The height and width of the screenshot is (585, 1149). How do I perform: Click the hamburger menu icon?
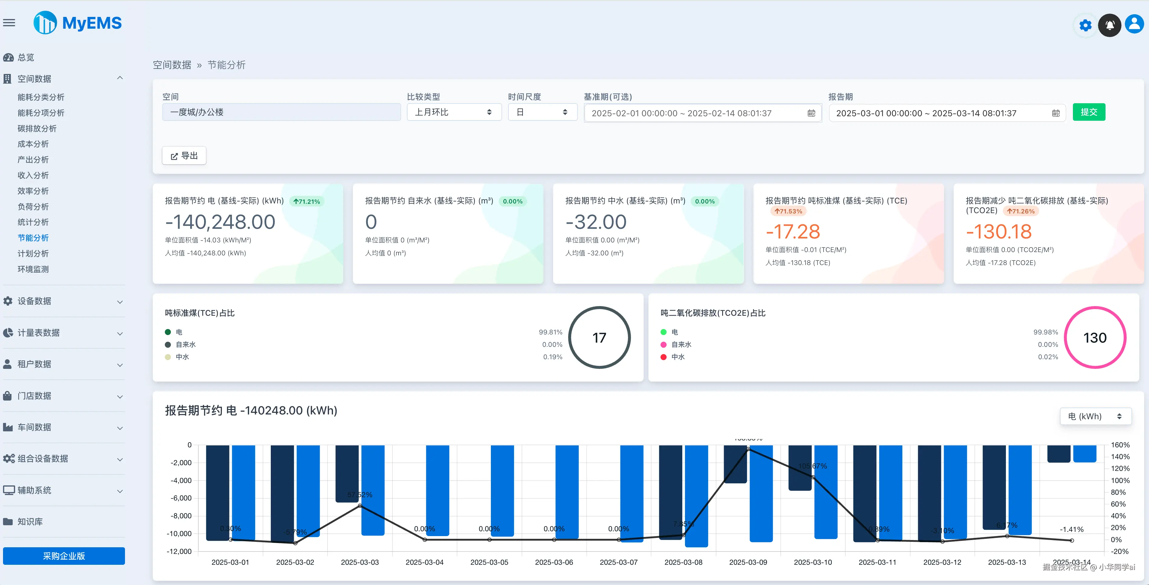point(9,23)
